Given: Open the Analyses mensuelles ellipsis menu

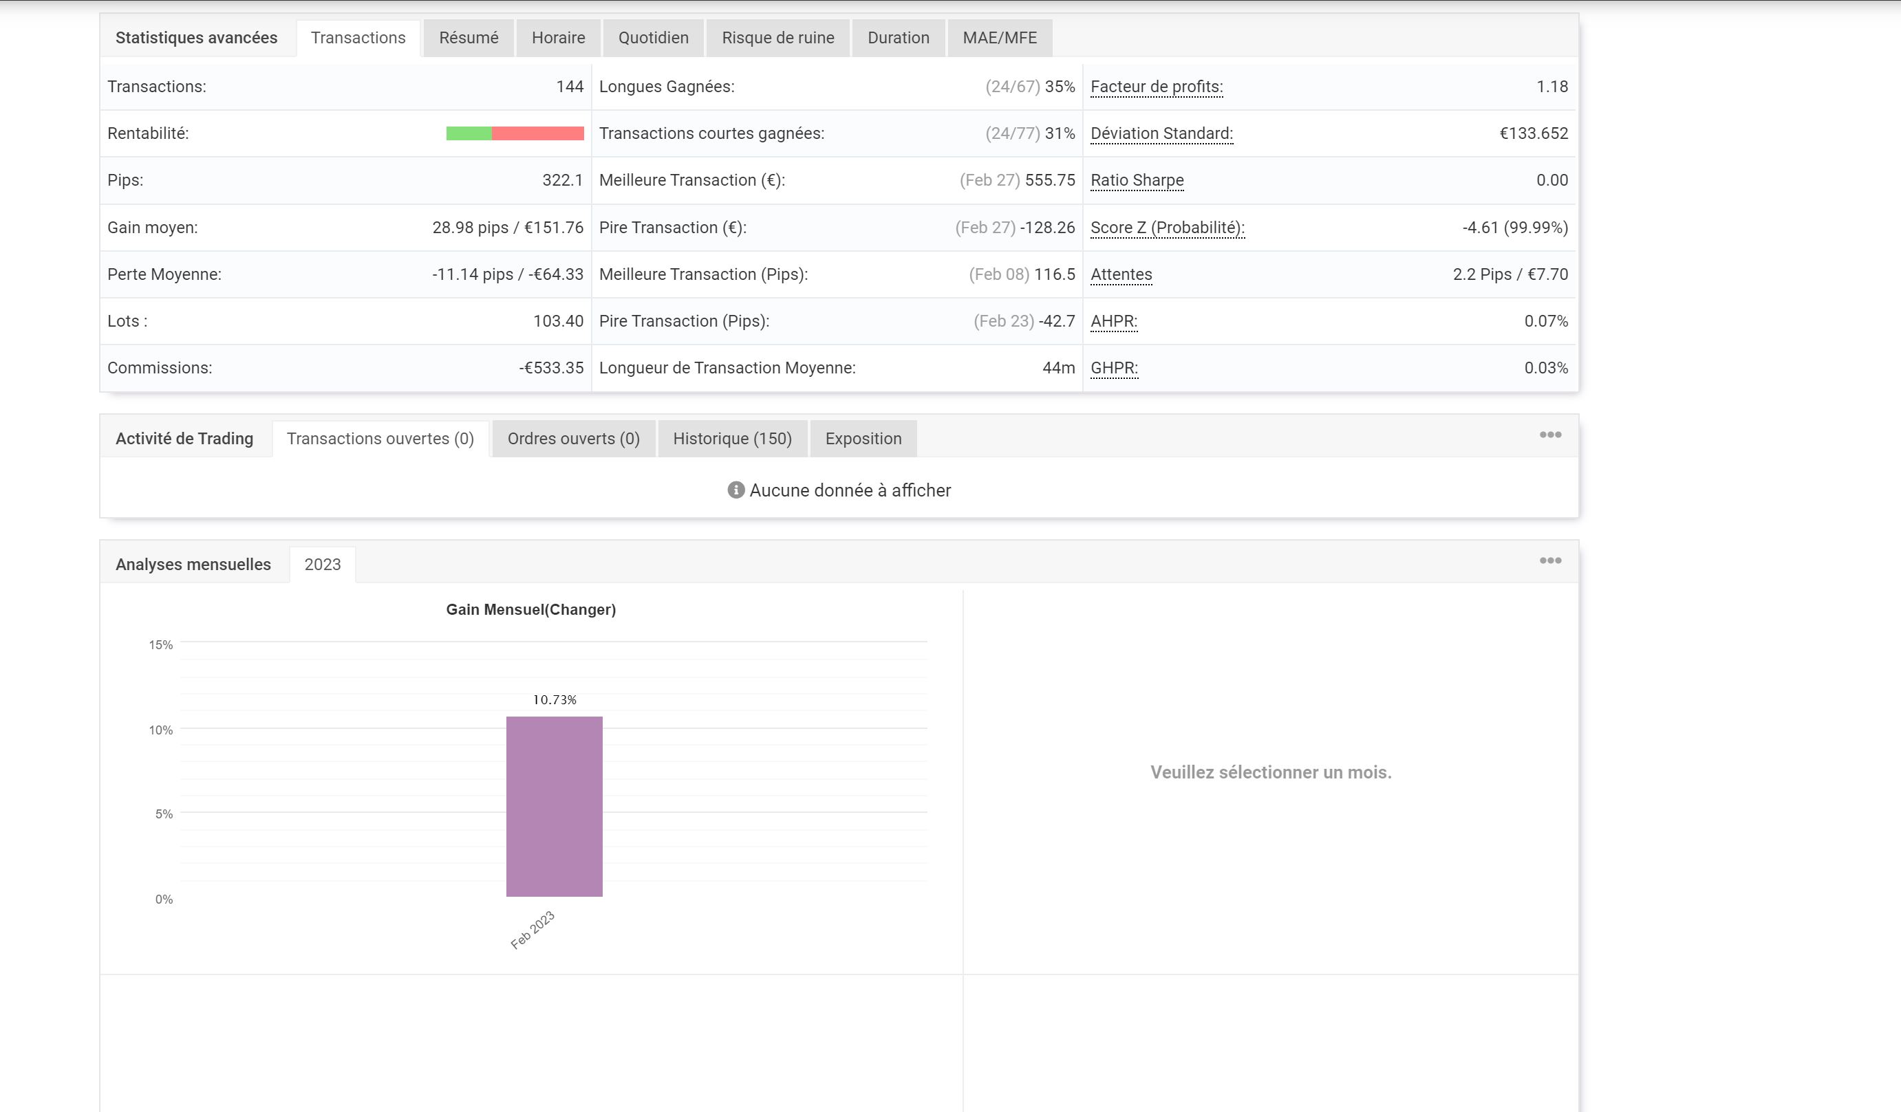Looking at the screenshot, I should [x=1549, y=561].
